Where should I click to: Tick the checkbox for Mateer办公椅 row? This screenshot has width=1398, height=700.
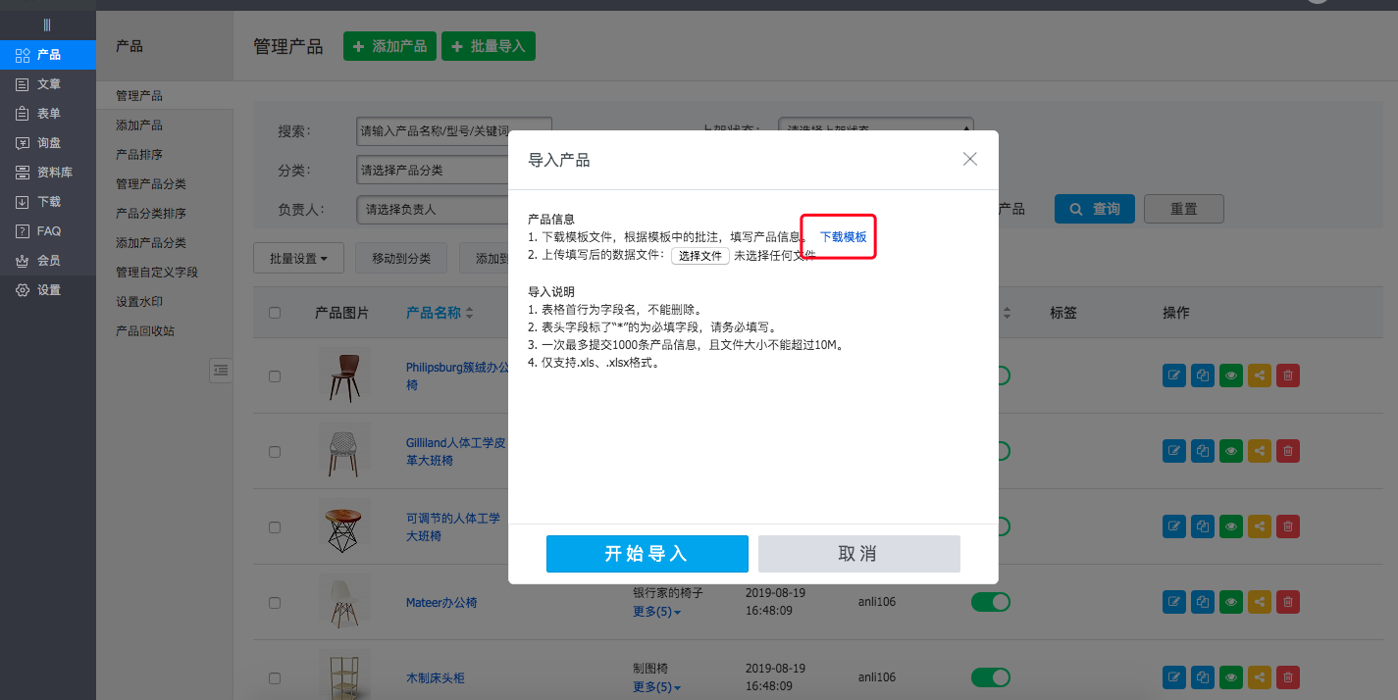275,603
